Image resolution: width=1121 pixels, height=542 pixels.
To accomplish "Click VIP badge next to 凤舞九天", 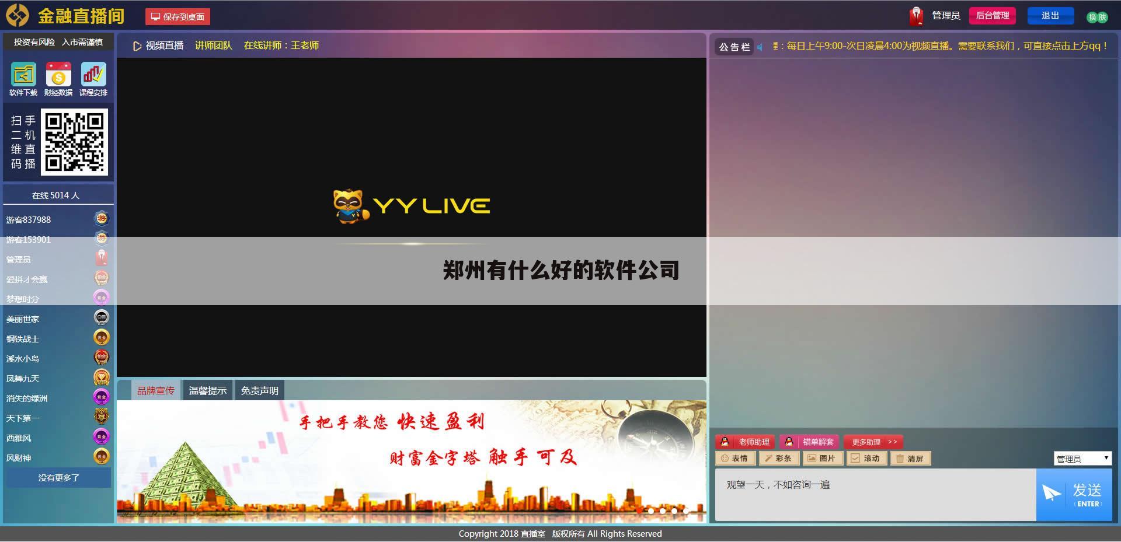I will (102, 377).
